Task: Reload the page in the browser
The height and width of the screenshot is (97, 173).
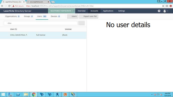Action: tap(9, 6)
